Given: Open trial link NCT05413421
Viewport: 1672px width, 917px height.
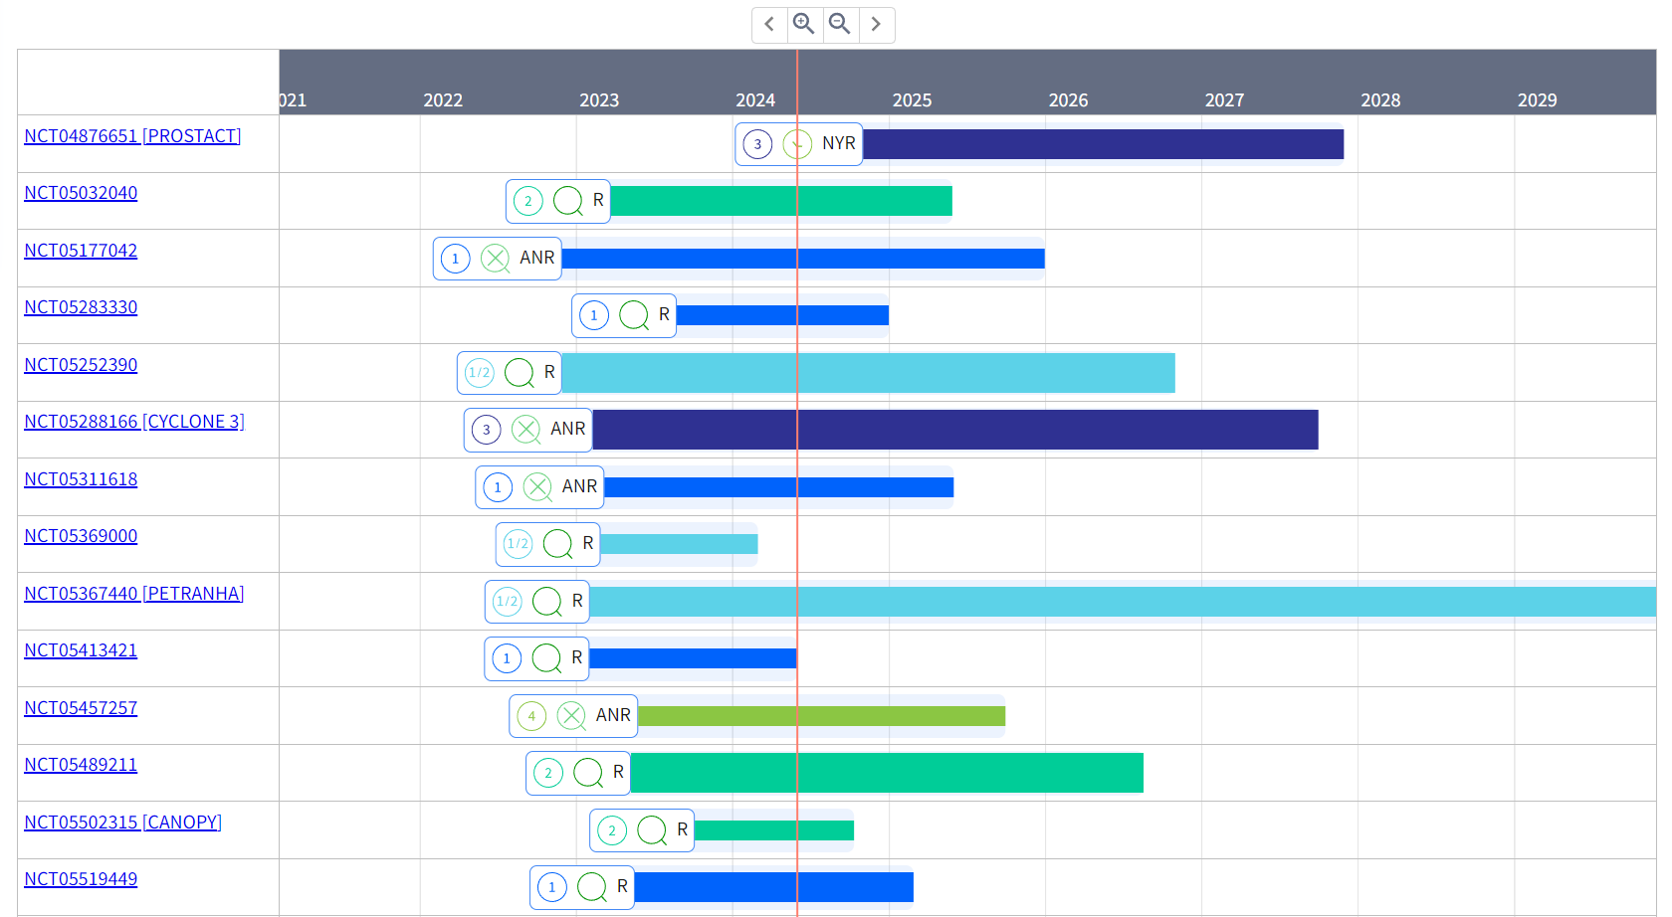Looking at the screenshot, I should [81, 650].
